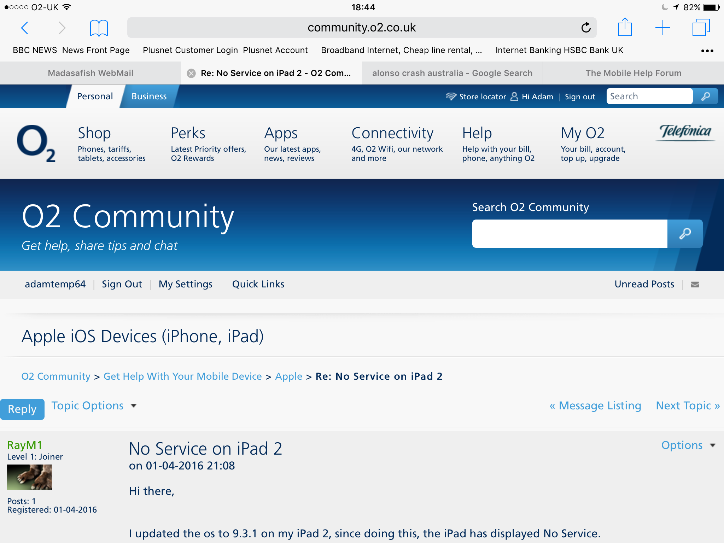Click the top bar Sign out link
Screen dimensions: 724x543
580,97
